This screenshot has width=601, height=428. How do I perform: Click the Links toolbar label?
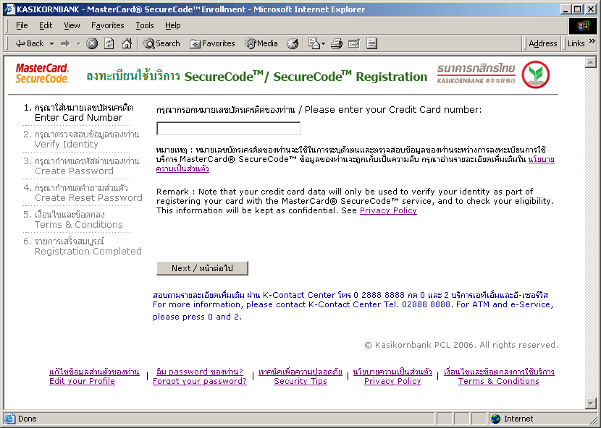tap(576, 43)
